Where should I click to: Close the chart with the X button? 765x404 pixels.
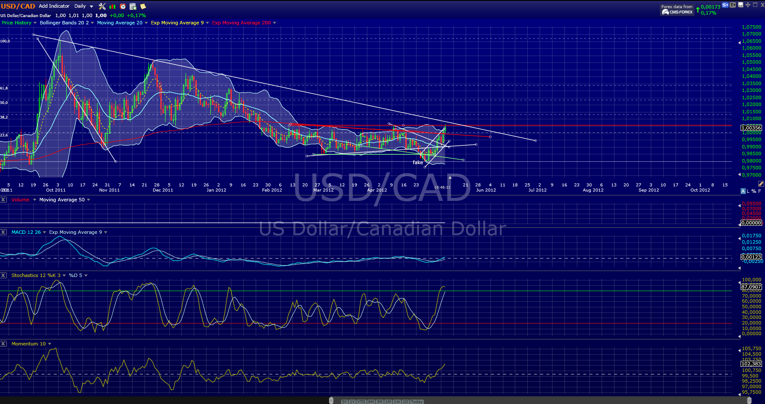coord(762,5)
